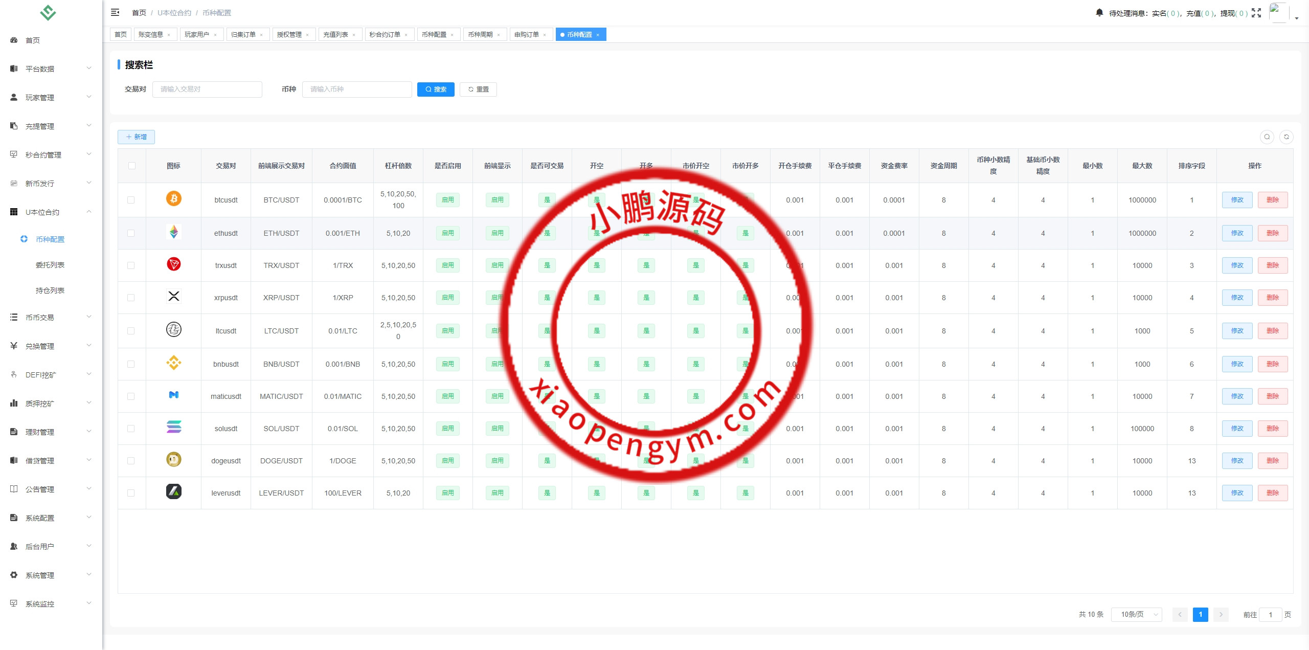Image resolution: width=1309 pixels, height=650 pixels.
Task: Click the sidebar collapse hamburger icon
Action: tap(115, 12)
